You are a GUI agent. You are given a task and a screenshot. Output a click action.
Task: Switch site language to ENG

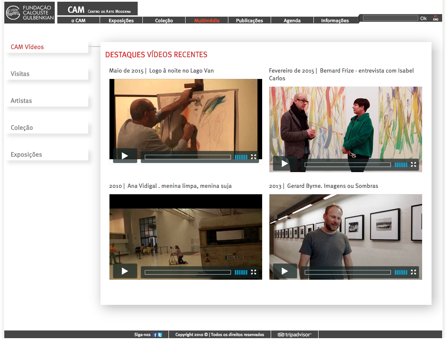(435, 20)
